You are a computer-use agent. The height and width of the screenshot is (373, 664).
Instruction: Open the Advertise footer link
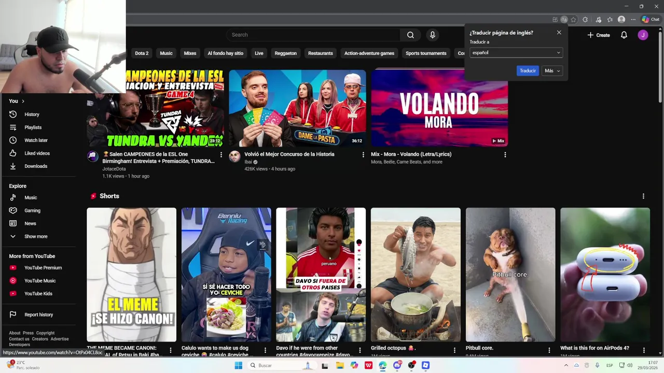tap(60, 339)
